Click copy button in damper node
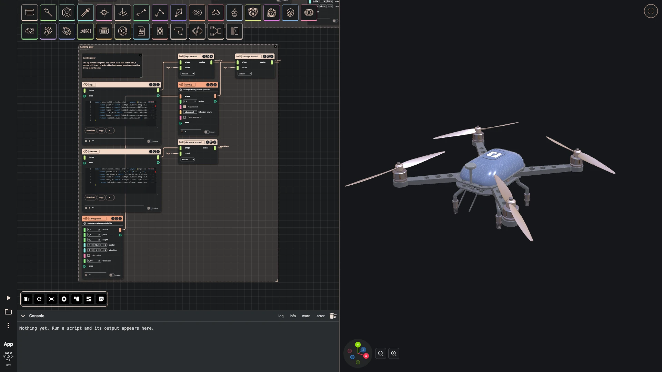662x372 pixels. 101,197
